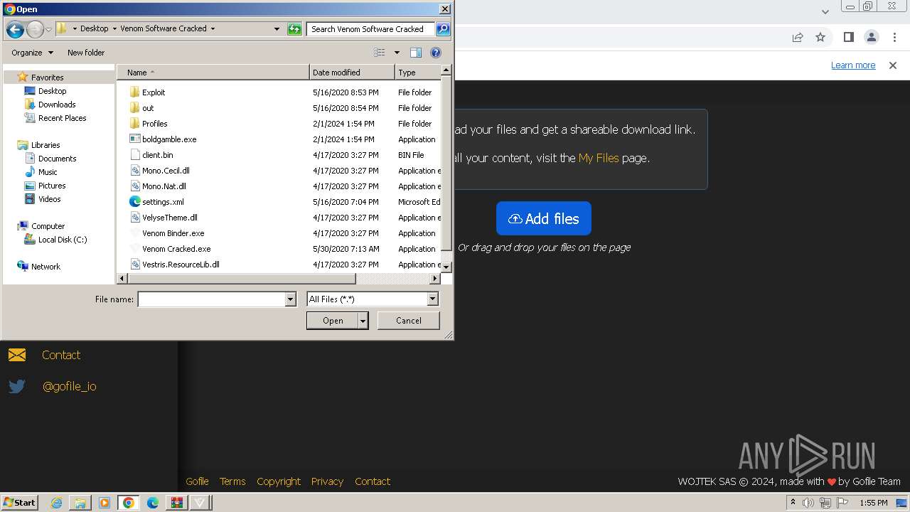
Task: Open the recent pages dropdown arrow
Action: pos(48,29)
